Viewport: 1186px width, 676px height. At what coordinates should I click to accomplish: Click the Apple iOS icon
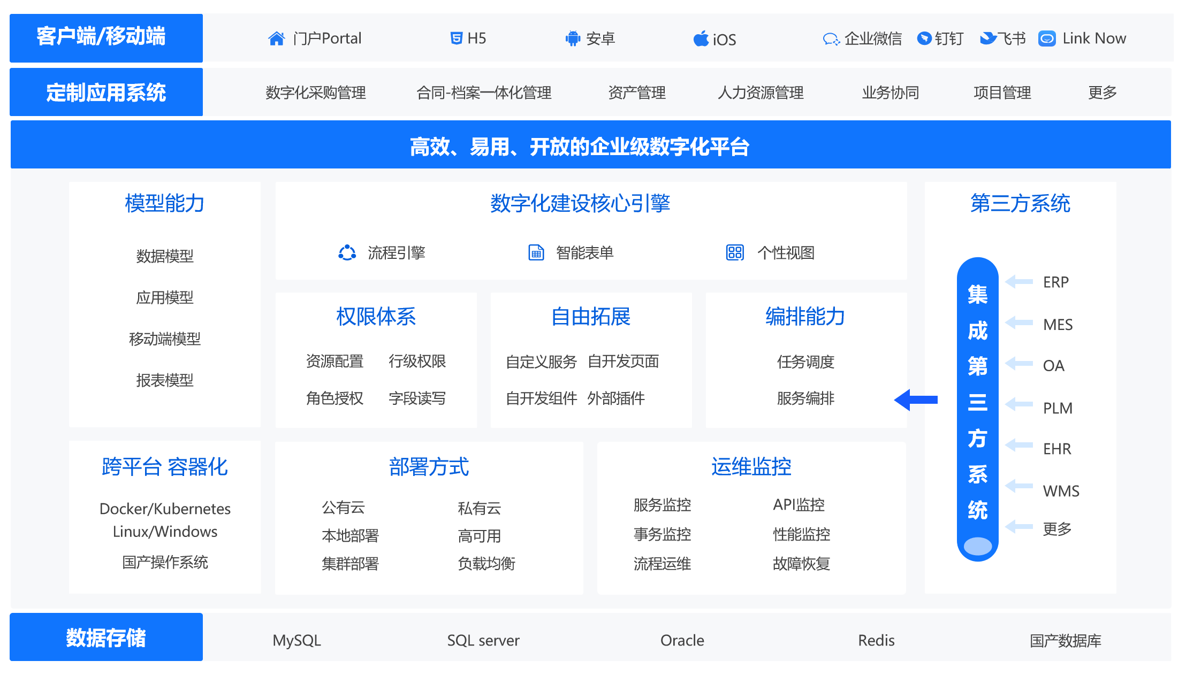[x=701, y=39]
